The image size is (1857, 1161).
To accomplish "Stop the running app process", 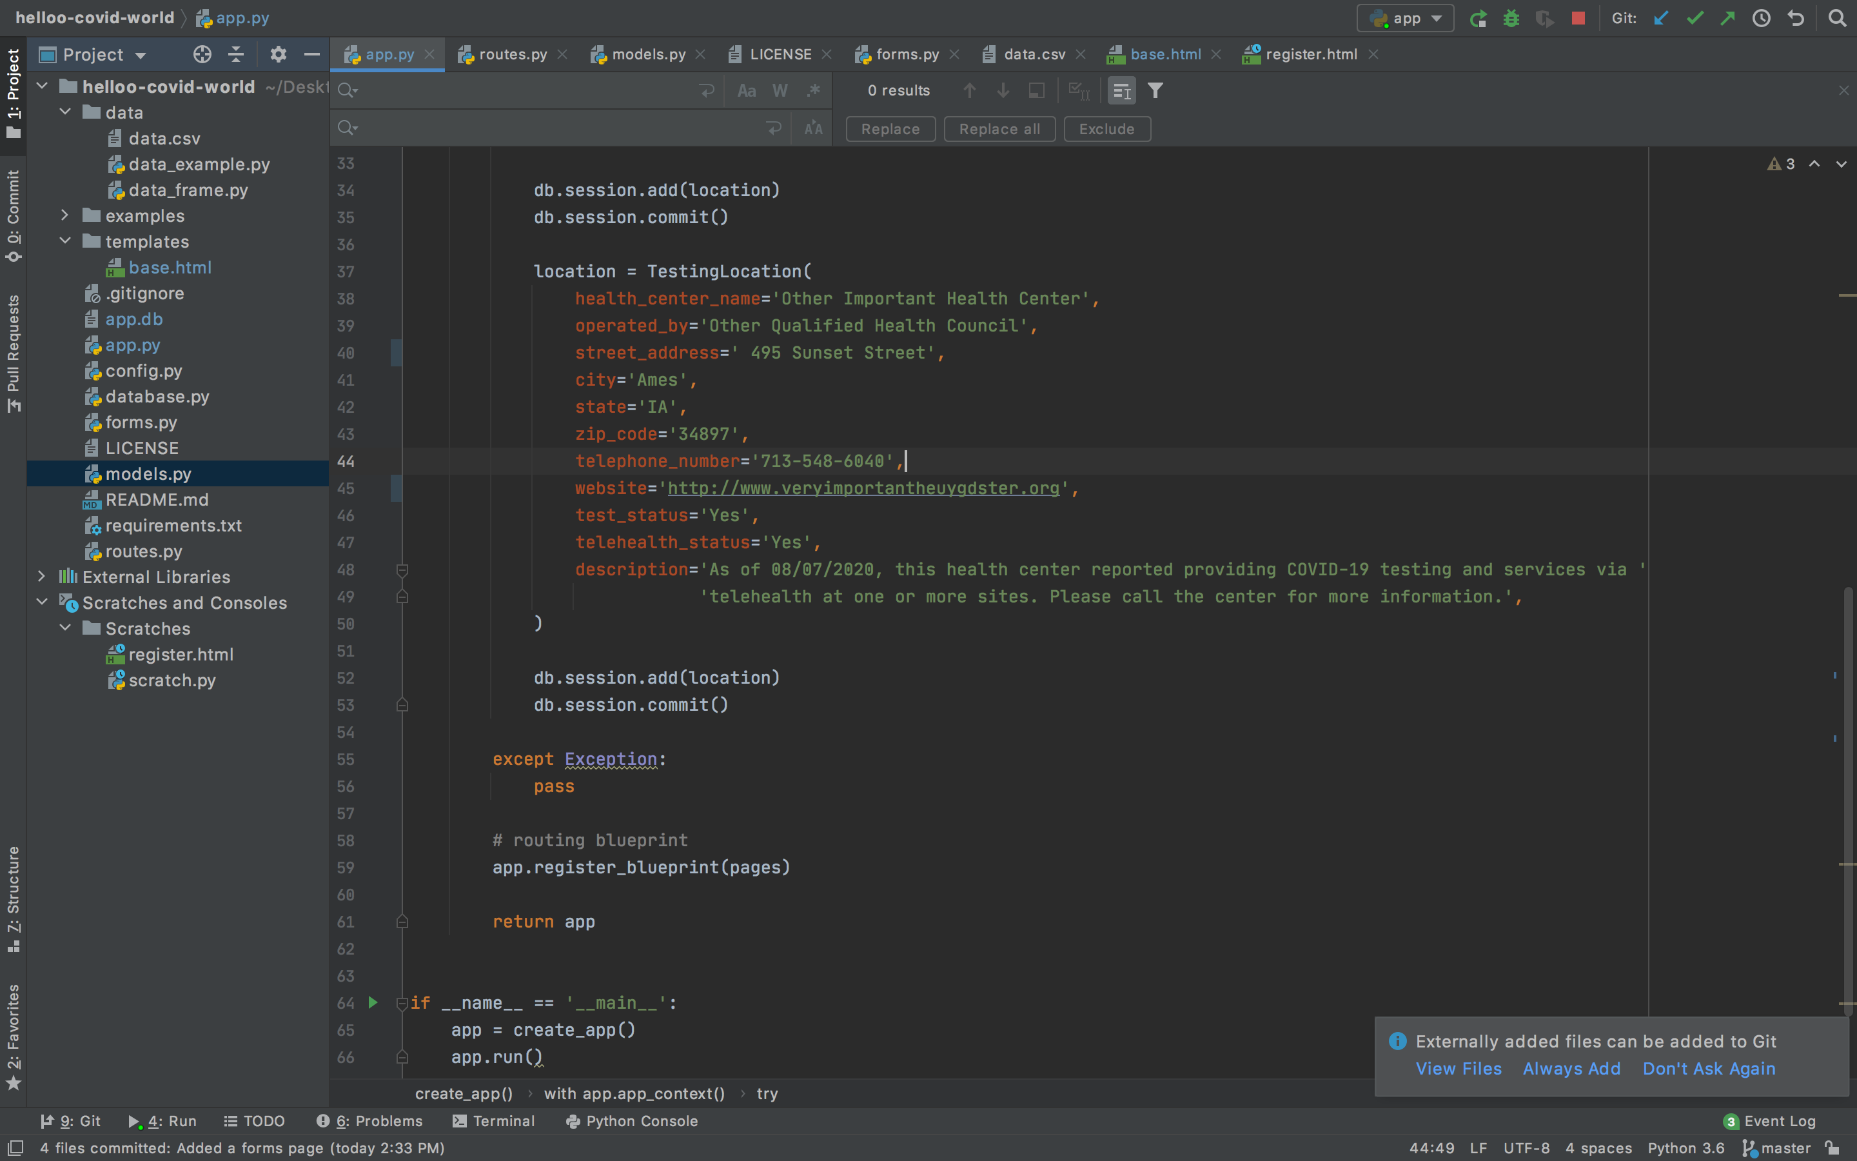I will (1578, 19).
